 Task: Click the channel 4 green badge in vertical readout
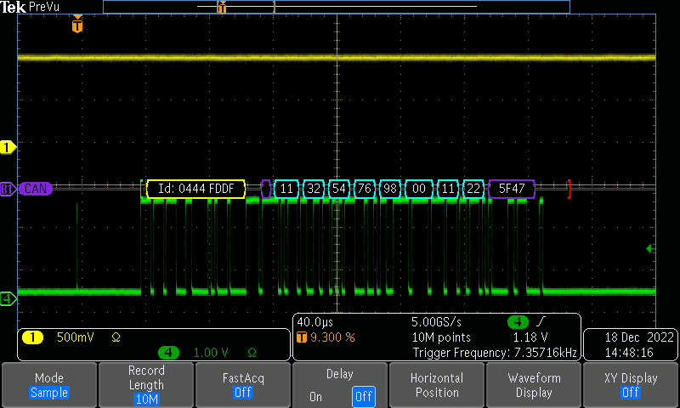(168, 353)
